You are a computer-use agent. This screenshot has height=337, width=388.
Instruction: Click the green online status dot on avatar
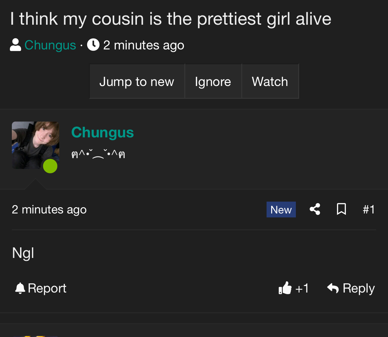50,166
